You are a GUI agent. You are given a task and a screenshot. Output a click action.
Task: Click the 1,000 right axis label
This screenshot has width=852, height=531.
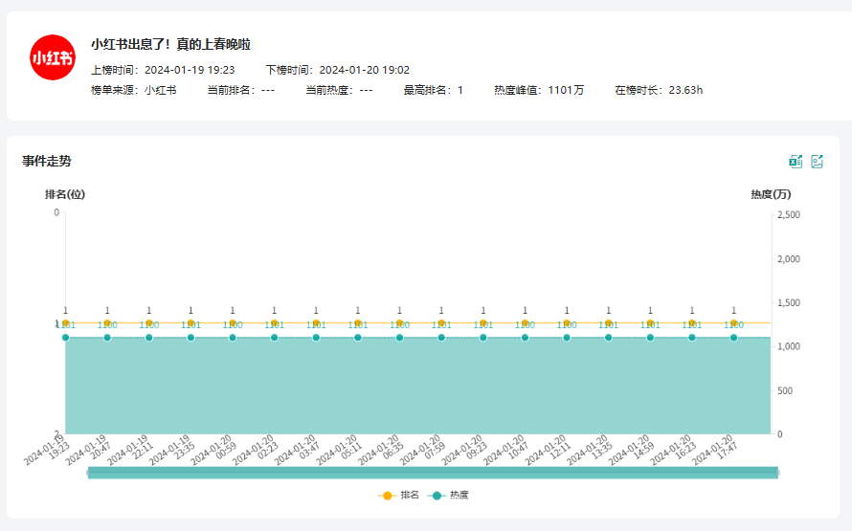pos(789,346)
